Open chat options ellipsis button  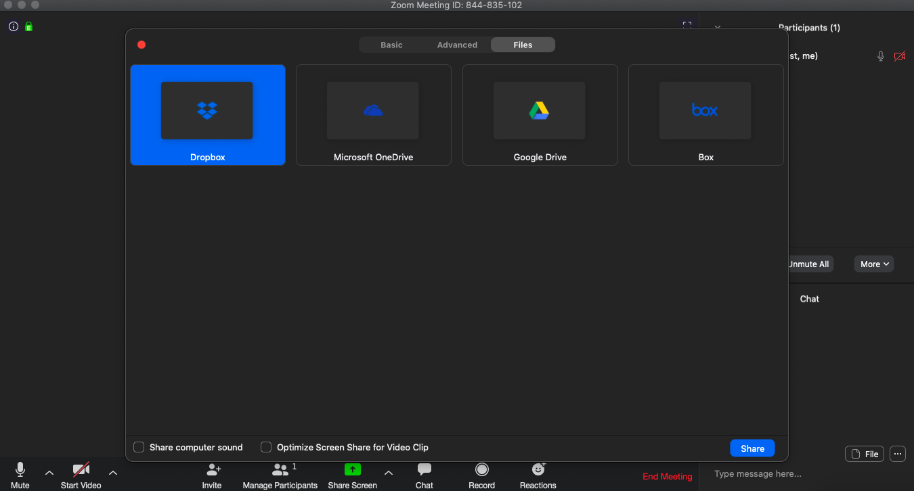click(898, 454)
